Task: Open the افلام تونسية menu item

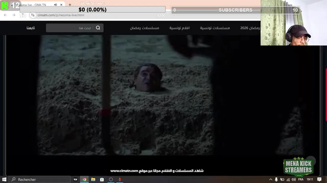Action: tap(180, 28)
